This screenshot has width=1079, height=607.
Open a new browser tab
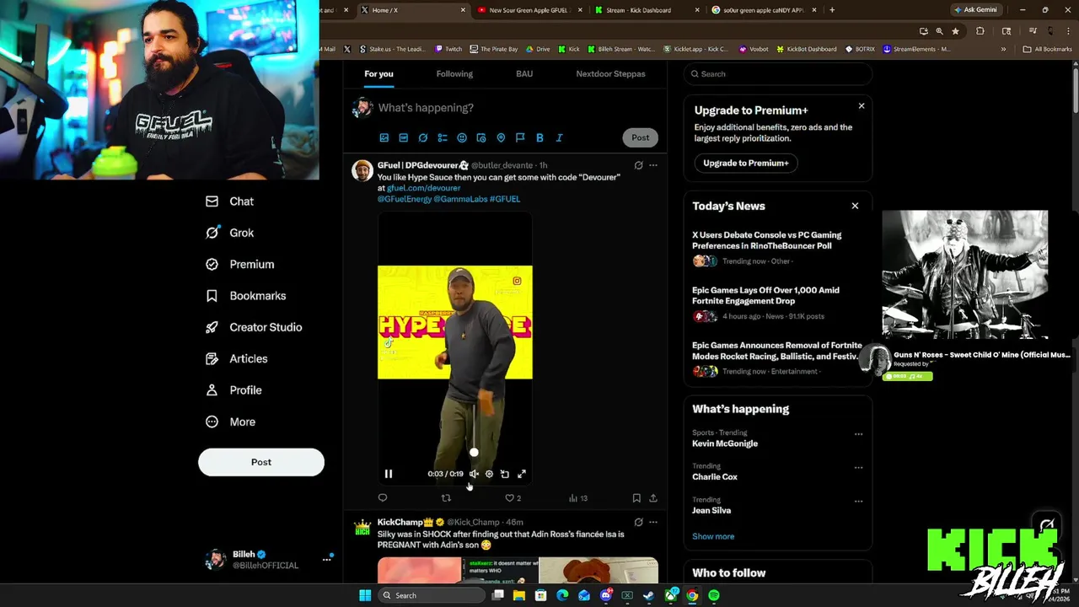click(x=832, y=10)
